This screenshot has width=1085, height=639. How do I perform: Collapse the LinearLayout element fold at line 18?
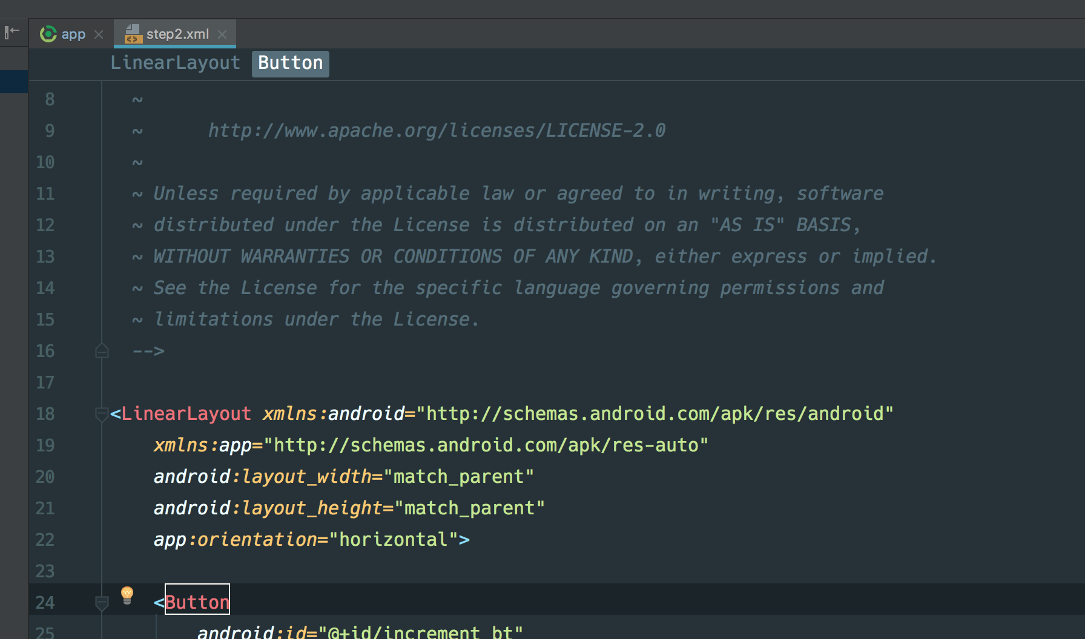(x=102, y=414)
